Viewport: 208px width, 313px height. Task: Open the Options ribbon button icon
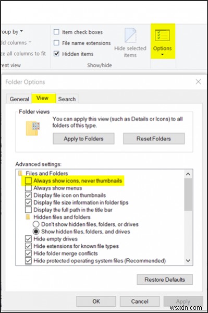[x=162, y=35]
